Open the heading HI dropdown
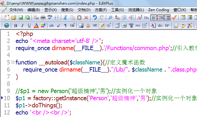Screen dimensions: 197x117 click(72, 26)
